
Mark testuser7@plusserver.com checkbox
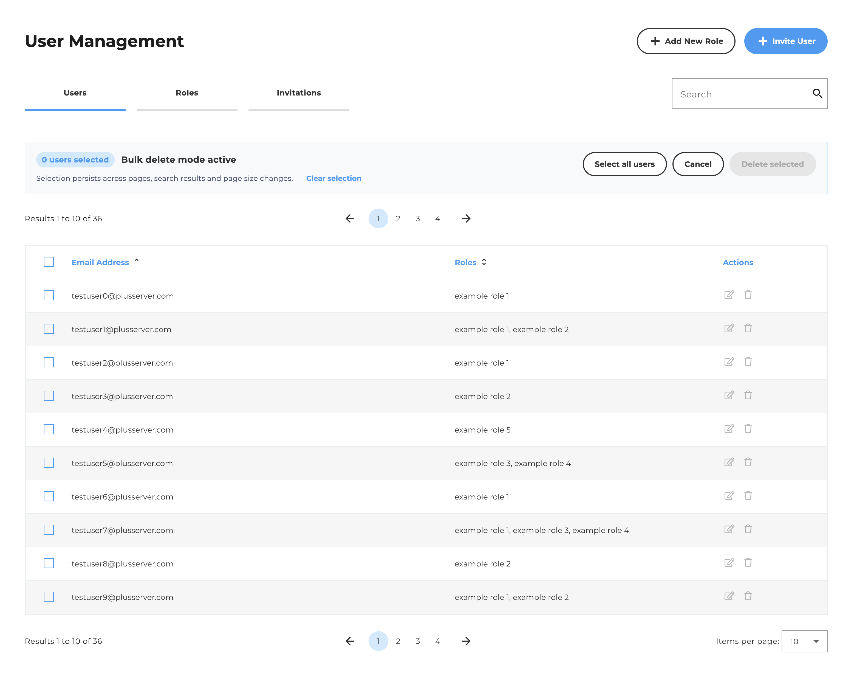point(49,530)
